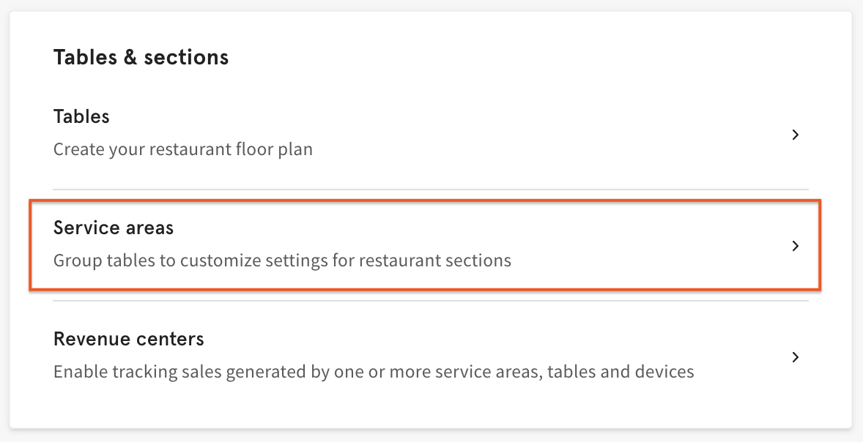
Task: Click the Tables label text
Action: pyautogui.click(x=81, y=116)
